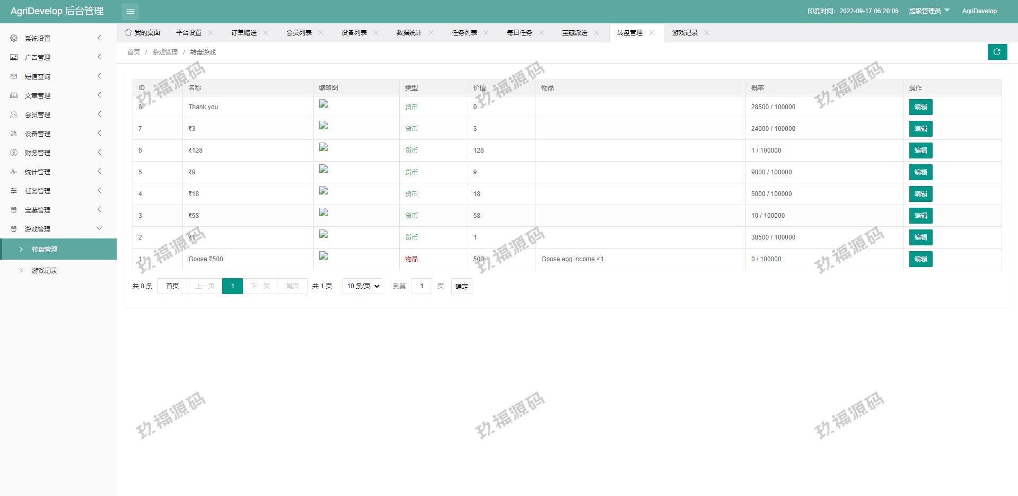Screen dimensions: 1018x496
Task: Edit the Thank you prize row
Action: (x=920, y=107)
